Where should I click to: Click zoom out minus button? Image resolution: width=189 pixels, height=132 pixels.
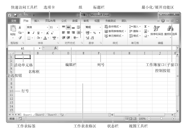[x=149, y=119]
